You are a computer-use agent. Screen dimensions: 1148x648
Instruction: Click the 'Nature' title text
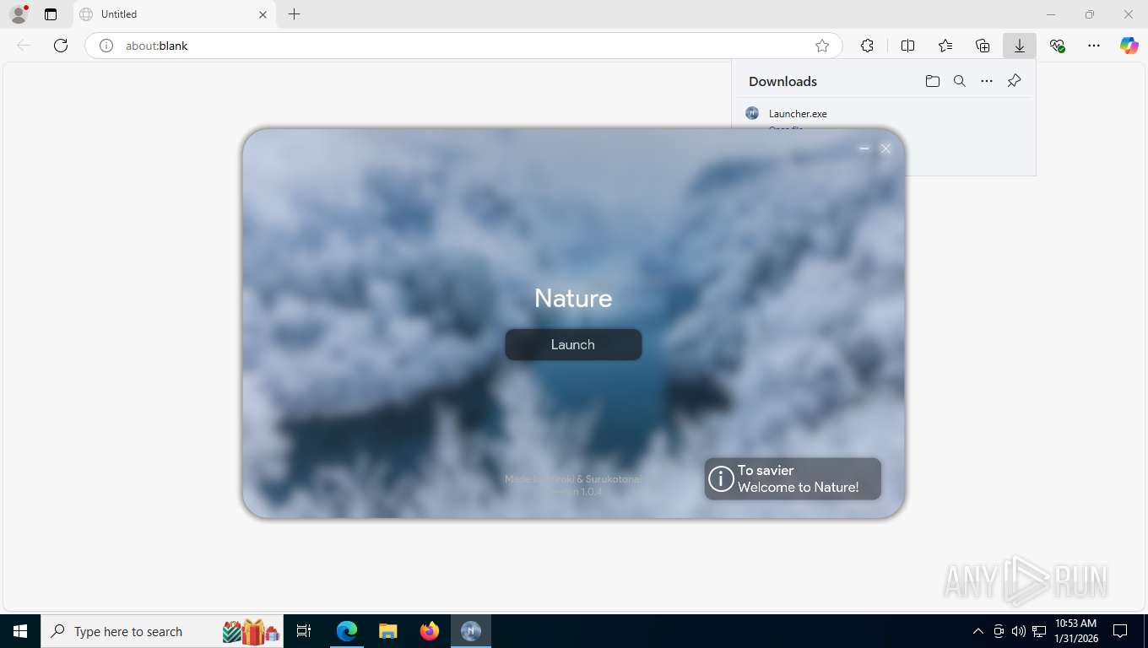click(573, 298)
